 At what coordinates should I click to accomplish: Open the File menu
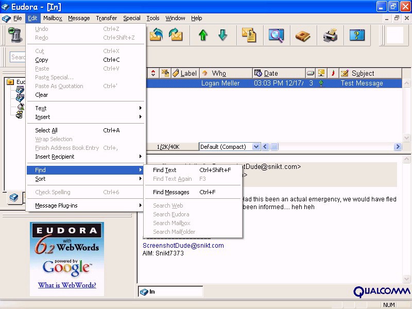tap(18, 18)
